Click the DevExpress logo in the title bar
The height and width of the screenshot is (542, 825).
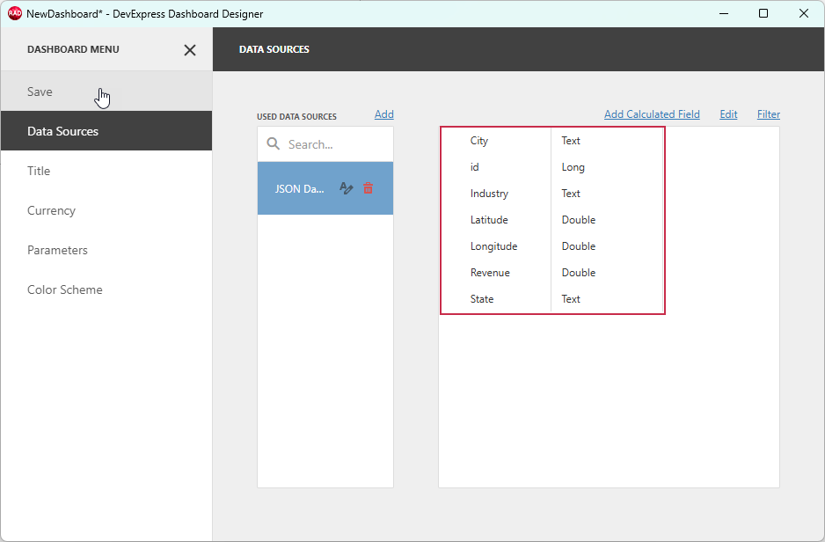(12, 13)
